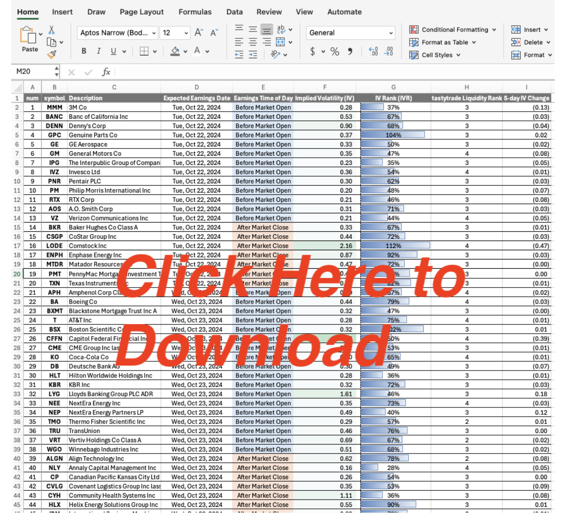This screenshot has width=562, height=518.
Task: Select the Format Painter brush icon
Action: (51, 54)
